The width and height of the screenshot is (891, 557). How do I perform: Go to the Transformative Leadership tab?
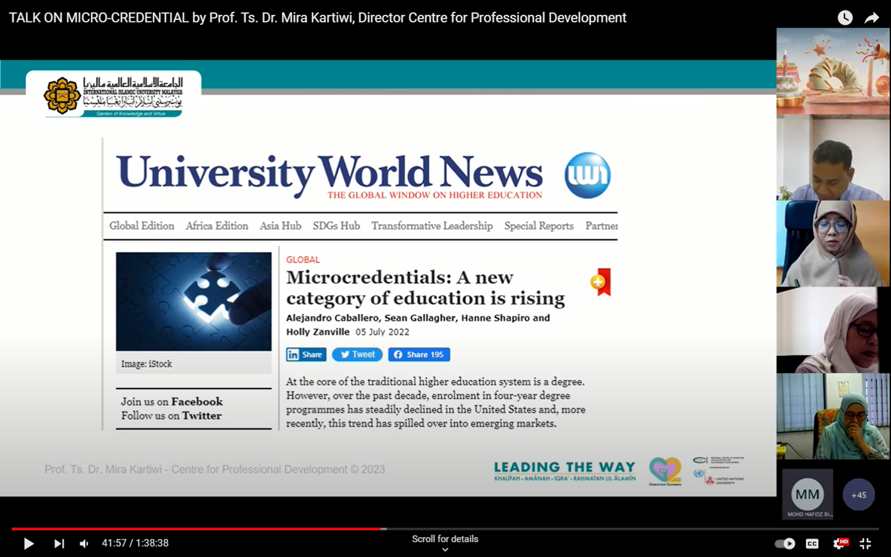[432, 226]
